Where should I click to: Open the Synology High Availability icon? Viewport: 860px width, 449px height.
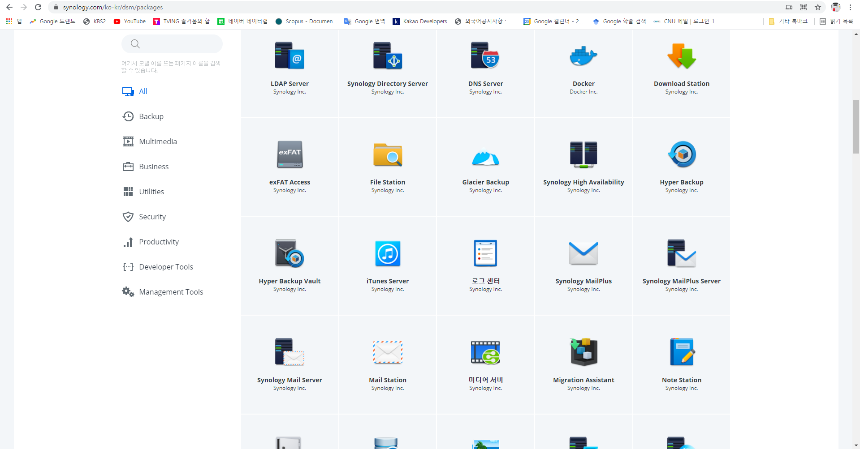[583, 154]
